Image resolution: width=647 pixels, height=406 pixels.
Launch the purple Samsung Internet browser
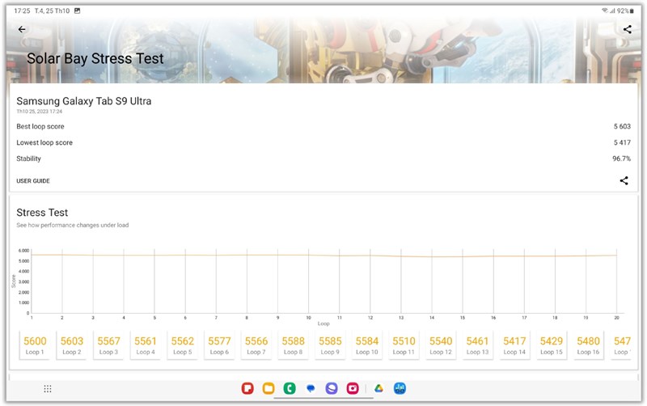tap(332, 388)
